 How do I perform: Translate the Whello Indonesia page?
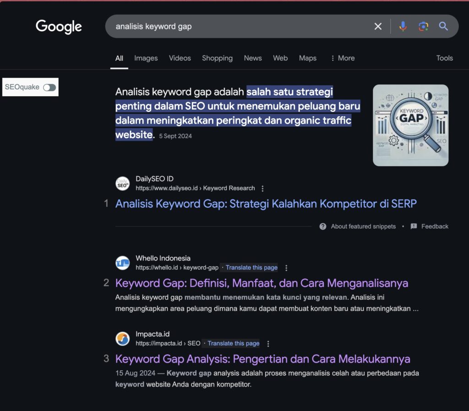[x=251, y=268]
